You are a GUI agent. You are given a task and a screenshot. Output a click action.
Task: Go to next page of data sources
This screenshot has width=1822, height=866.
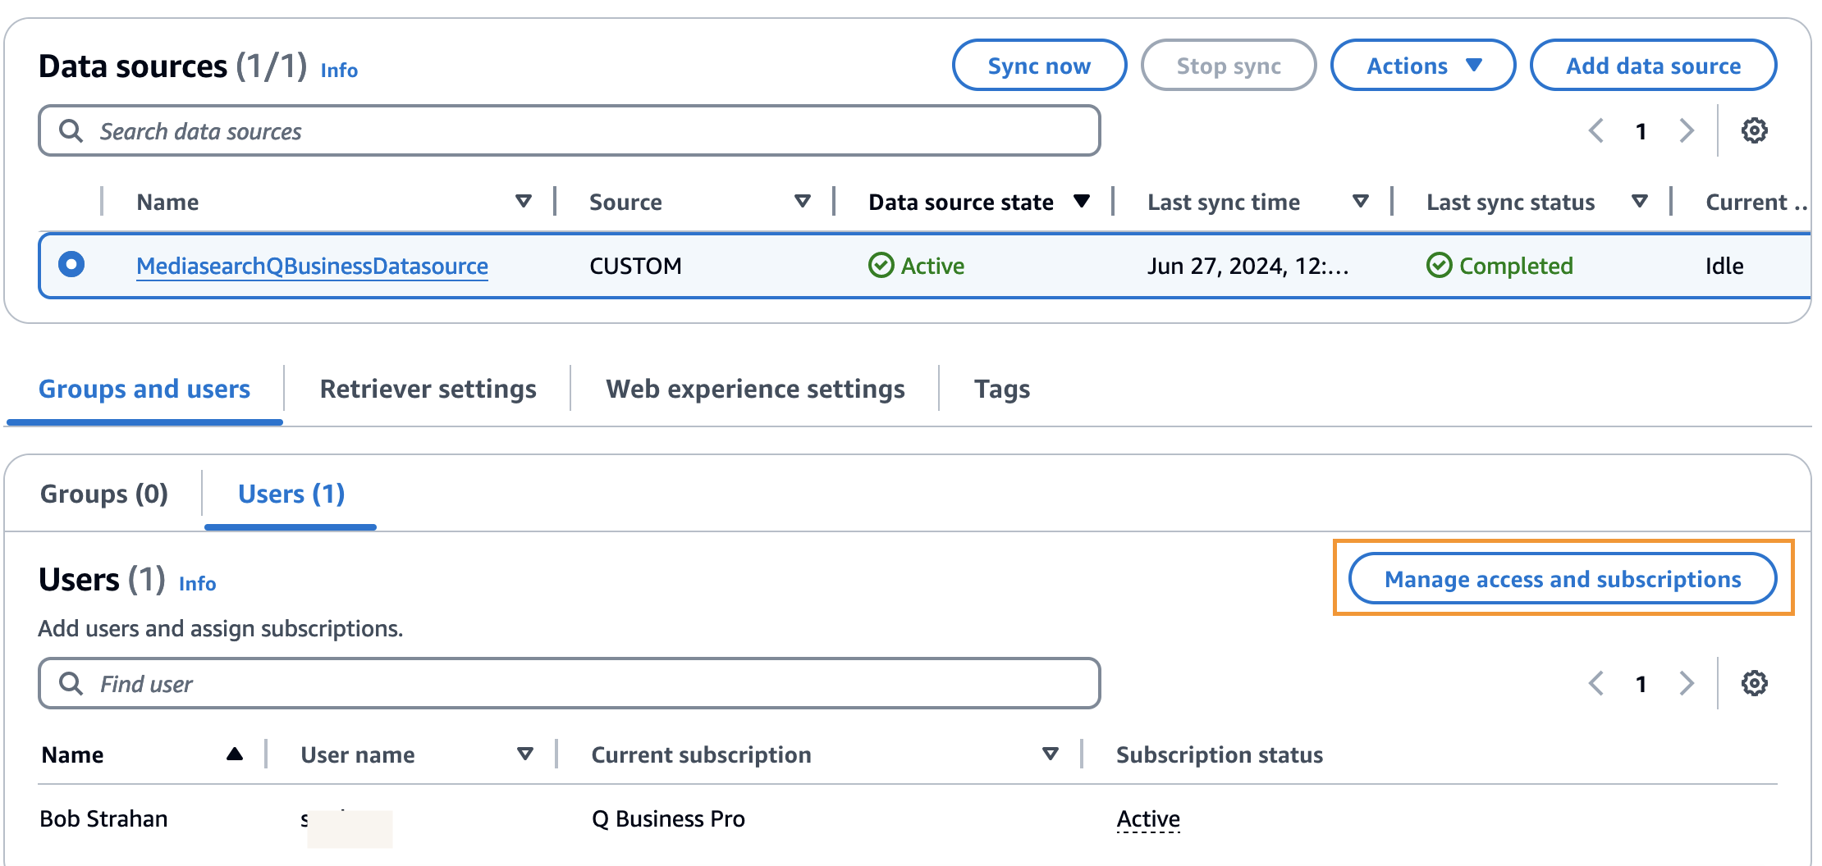coord(1687,130)
